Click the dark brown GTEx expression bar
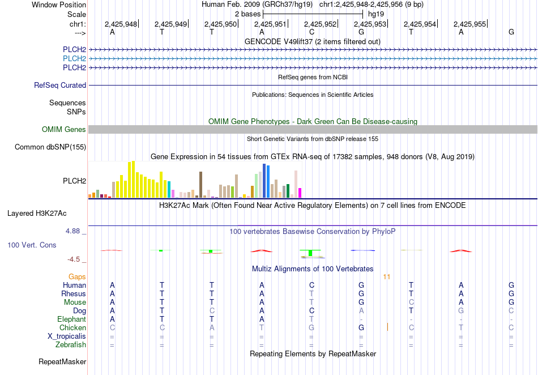 click(200, 185)
